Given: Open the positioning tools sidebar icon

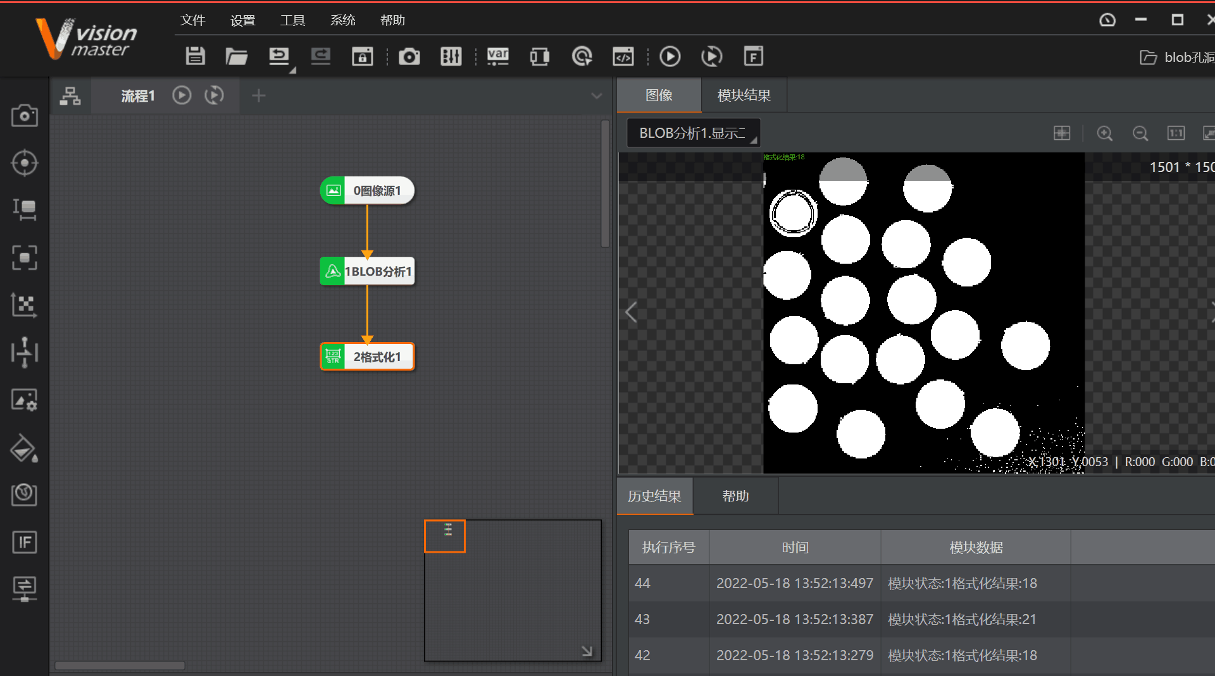Looking at the screenshot, I should point(24,163).
